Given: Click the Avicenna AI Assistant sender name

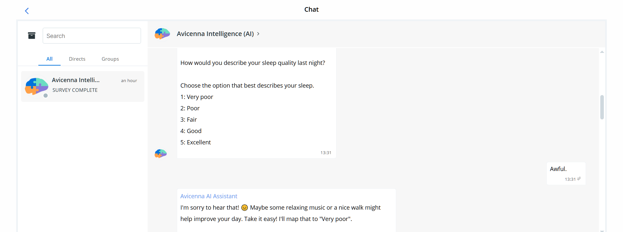Looking at the screenshot, I should pyautogui.click(x=209, y=196).
